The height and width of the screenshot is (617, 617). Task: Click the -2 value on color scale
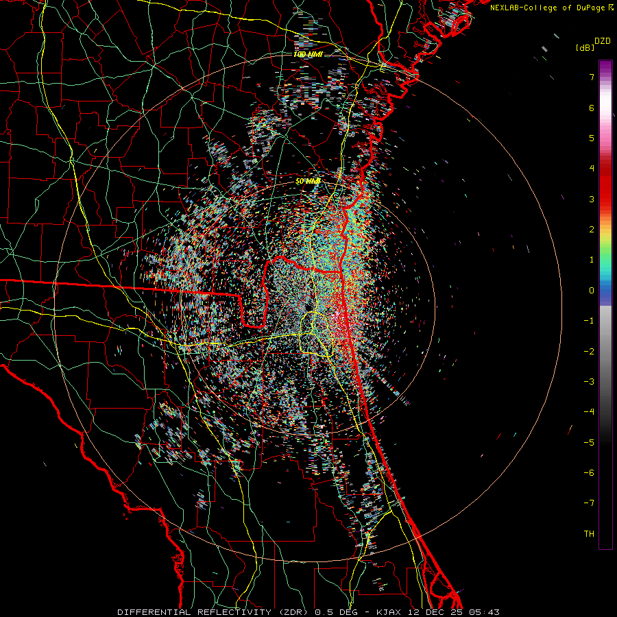589,352
